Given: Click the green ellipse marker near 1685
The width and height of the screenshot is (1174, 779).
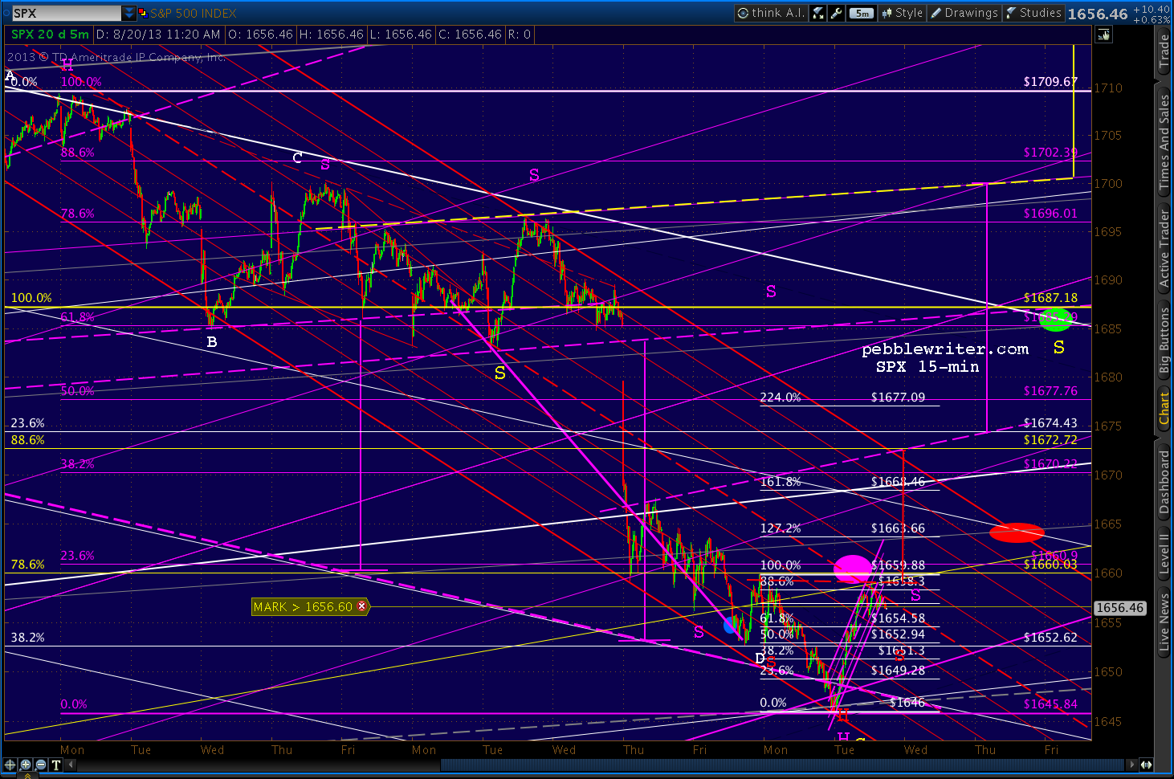Looking at the screenshot, I should point(1056,320).
